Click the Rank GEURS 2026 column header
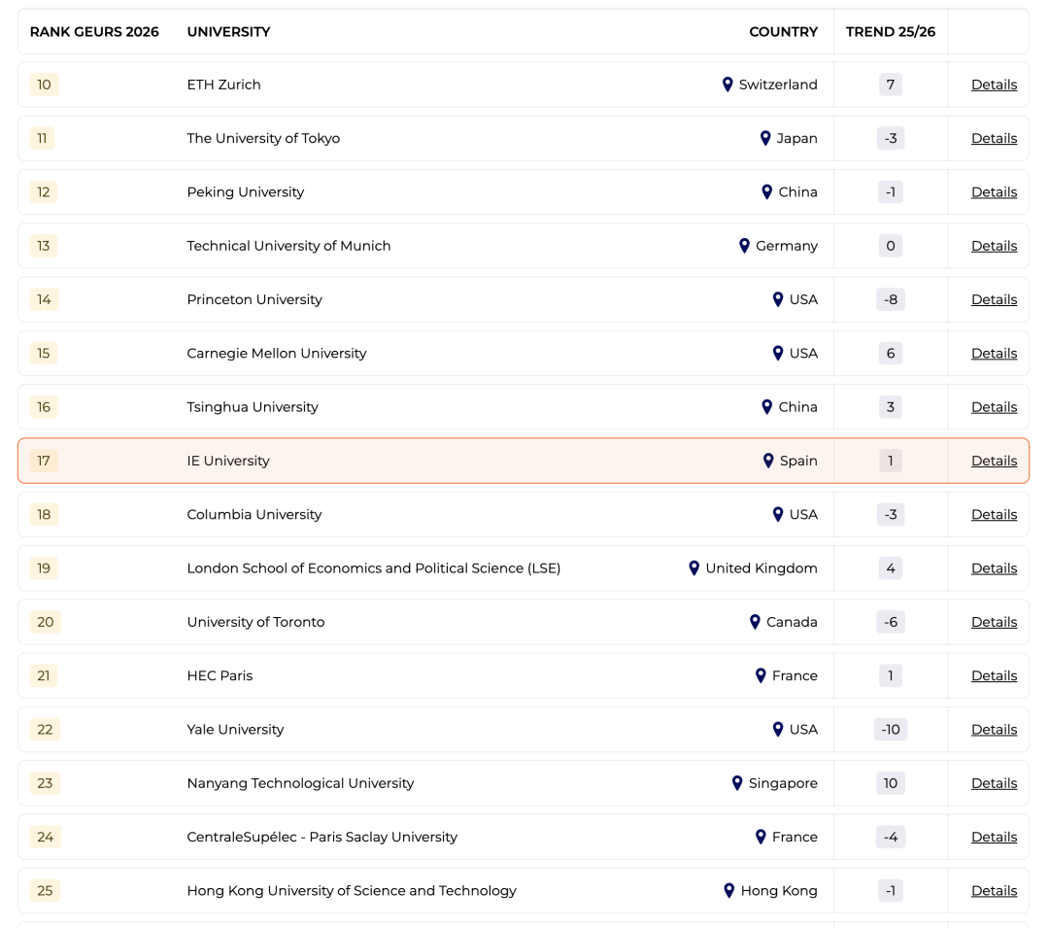The width and height of the screenshot is (1049, 928). tap(94, 32)
